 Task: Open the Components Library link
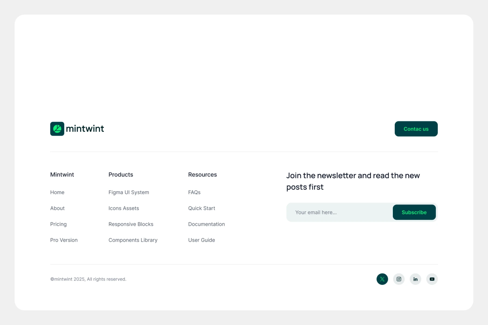coord(133,240)
